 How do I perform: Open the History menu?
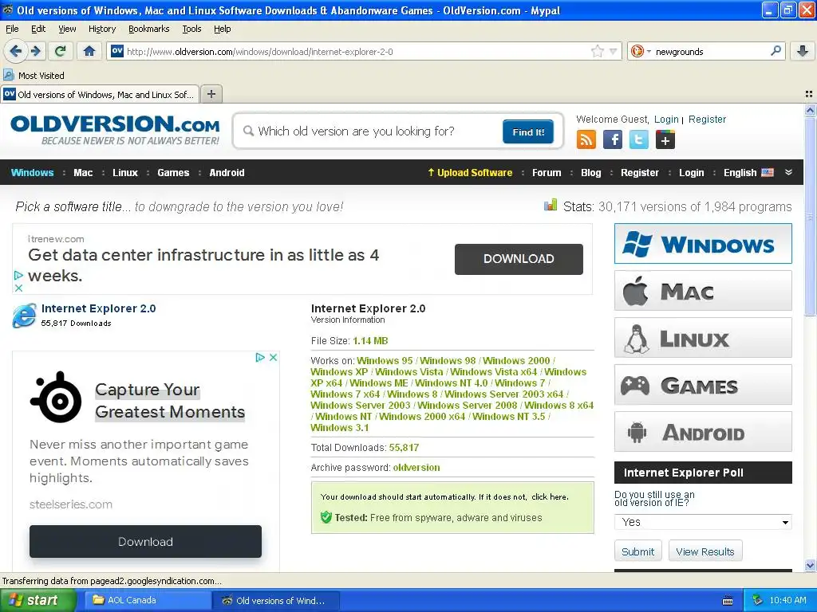(x=102, y=29)
